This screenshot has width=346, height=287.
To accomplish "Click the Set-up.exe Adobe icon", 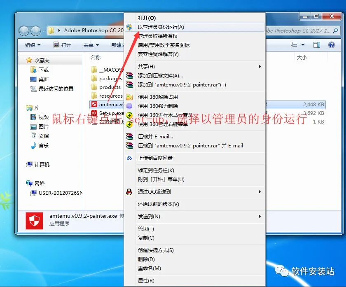I will click(x=94, y=113).
